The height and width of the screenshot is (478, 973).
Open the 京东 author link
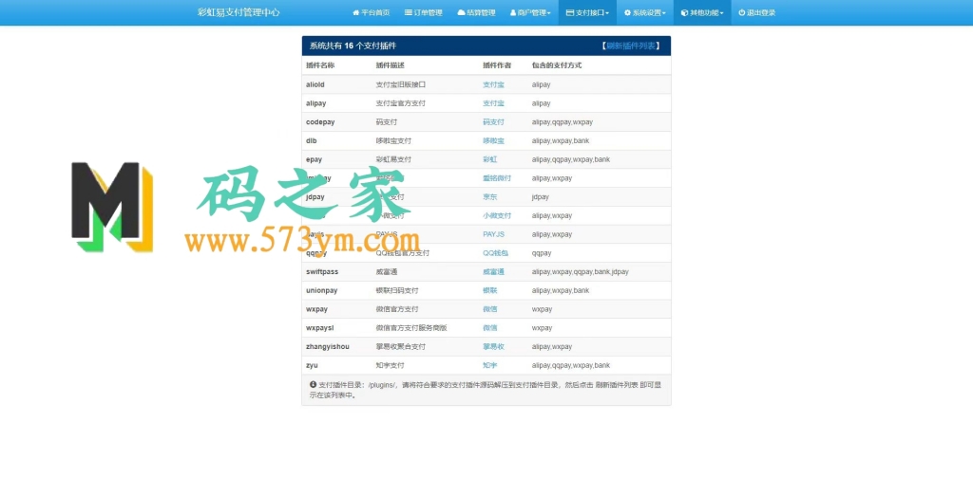click(x=489, y=197)
